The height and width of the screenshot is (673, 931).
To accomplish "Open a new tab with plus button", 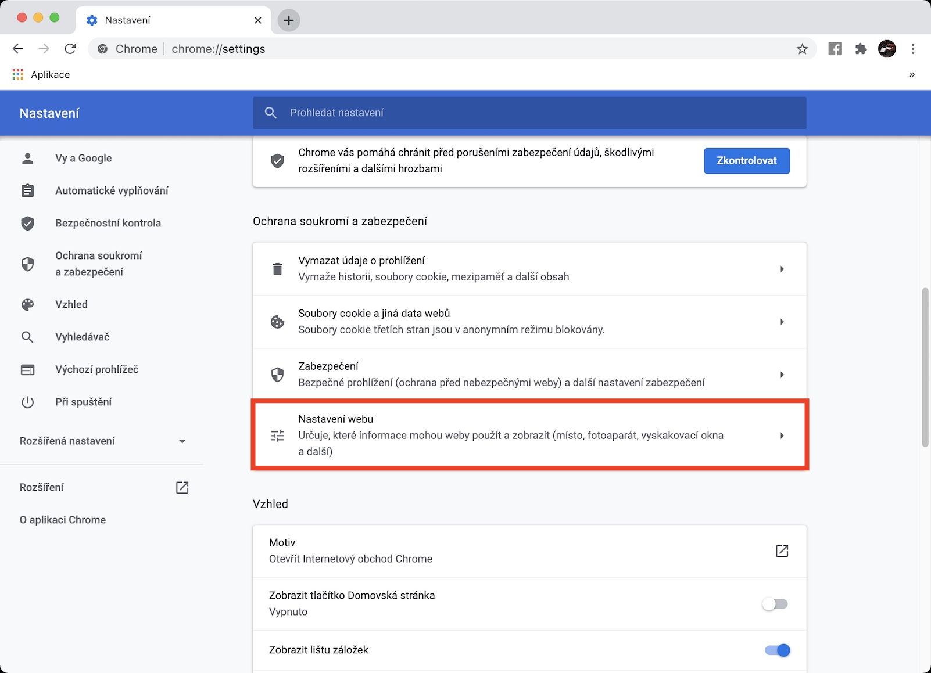I will pyautogui.click(x=289, y=20).
